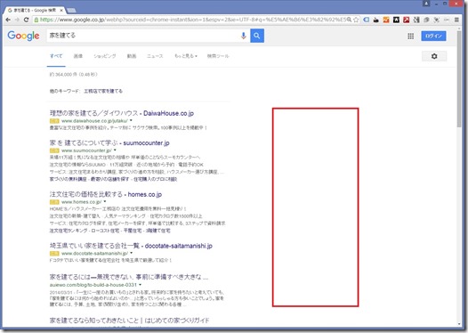
Task: Click the gray cube extension icon
Action: (426, 20)
